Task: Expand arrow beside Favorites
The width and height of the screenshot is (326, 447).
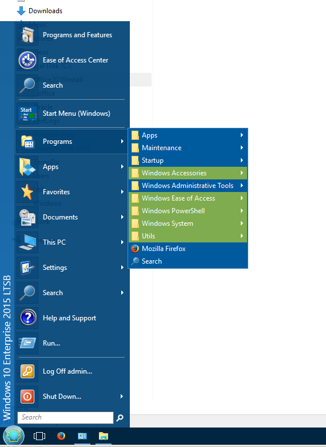Action: tap(122, 192)
